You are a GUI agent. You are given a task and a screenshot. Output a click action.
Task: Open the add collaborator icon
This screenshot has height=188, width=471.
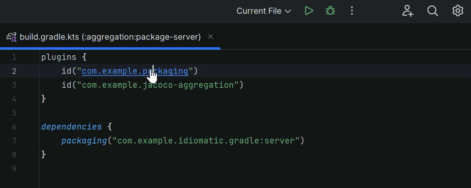coord(408,11)
